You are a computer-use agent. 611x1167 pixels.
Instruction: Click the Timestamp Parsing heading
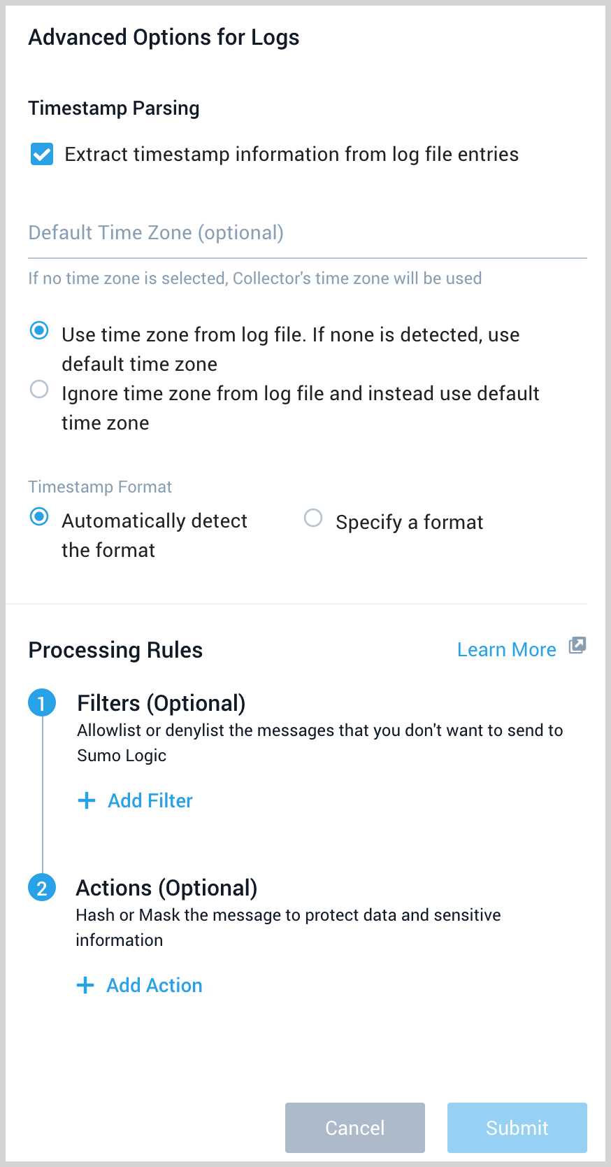pyautogui.click(x=114, y=108)
